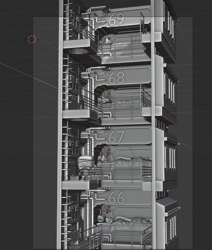This screenshot has width=212, height=250.
Task: Select the embossed number 68 on the tower
Action: [116, 78]
